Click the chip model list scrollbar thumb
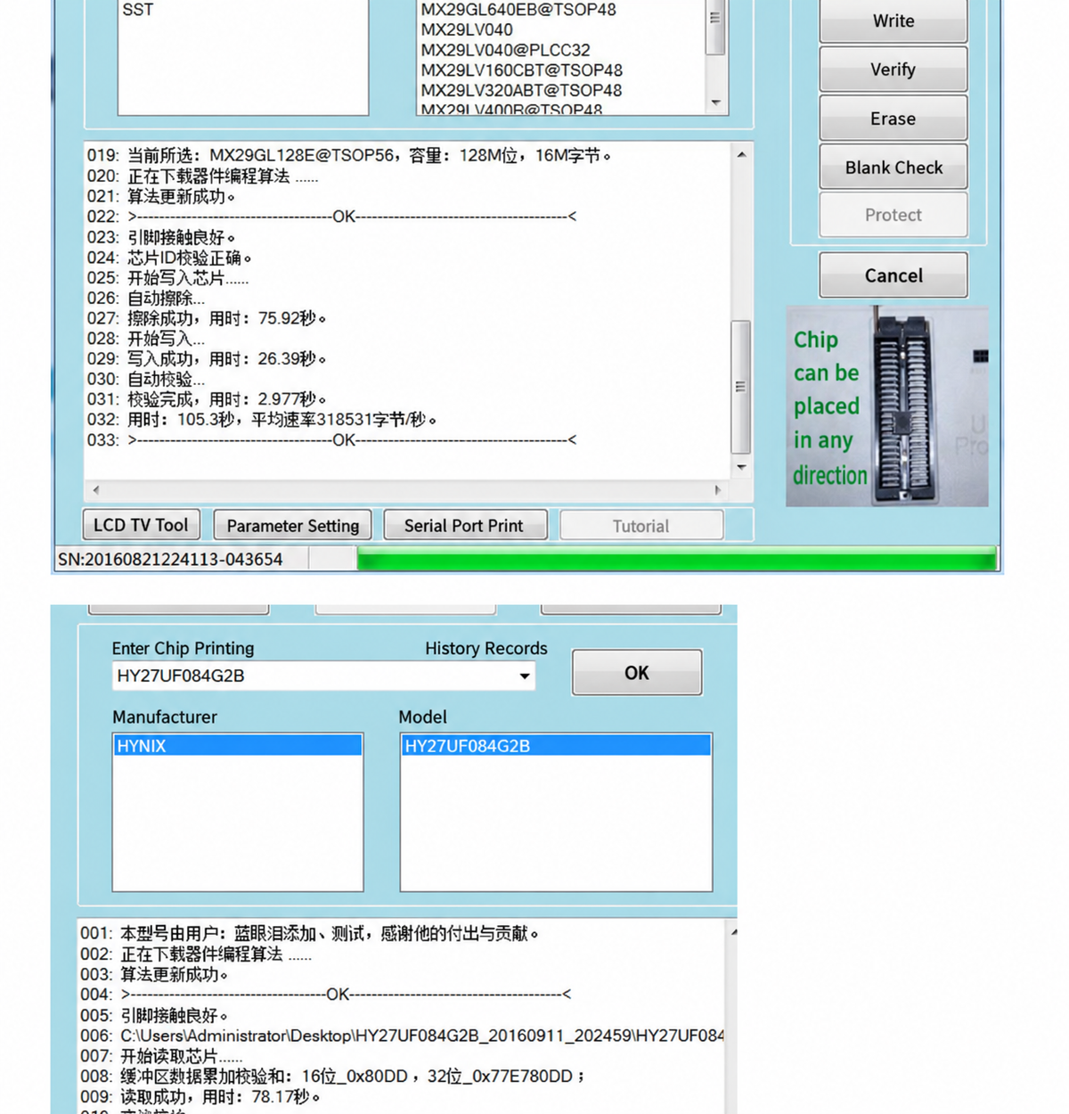 click(x=715, y=27)
